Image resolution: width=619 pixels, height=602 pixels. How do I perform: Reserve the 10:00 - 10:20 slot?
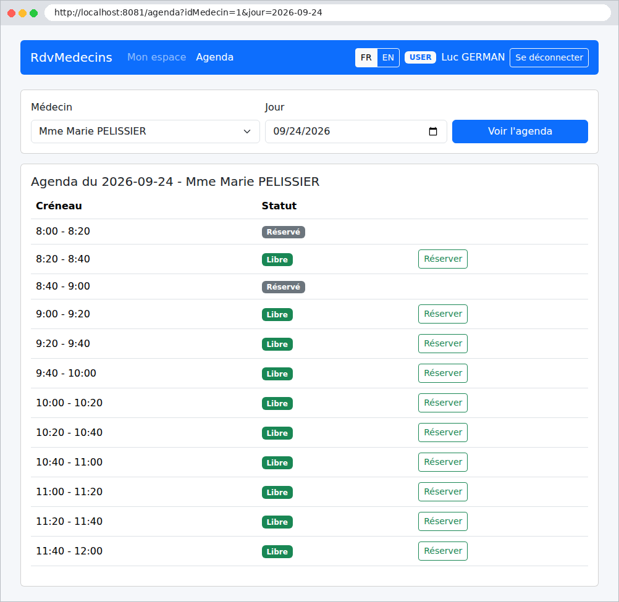click(x=443, y=403)
